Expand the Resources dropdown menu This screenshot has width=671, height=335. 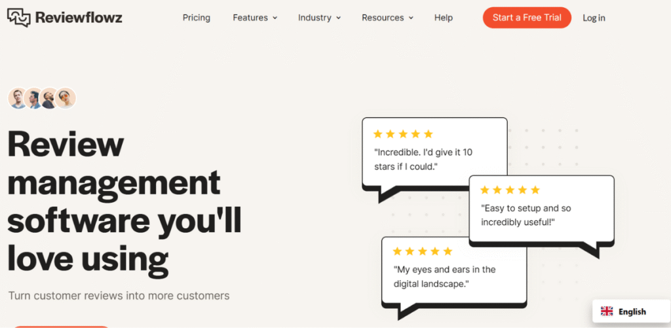[387, 18]
